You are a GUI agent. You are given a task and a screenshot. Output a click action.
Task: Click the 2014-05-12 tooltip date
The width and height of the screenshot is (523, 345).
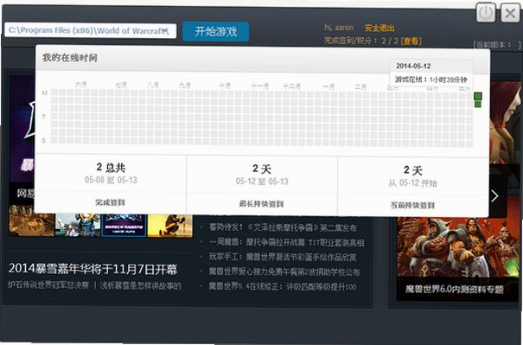pyautogui.click(x=413, y=66)
